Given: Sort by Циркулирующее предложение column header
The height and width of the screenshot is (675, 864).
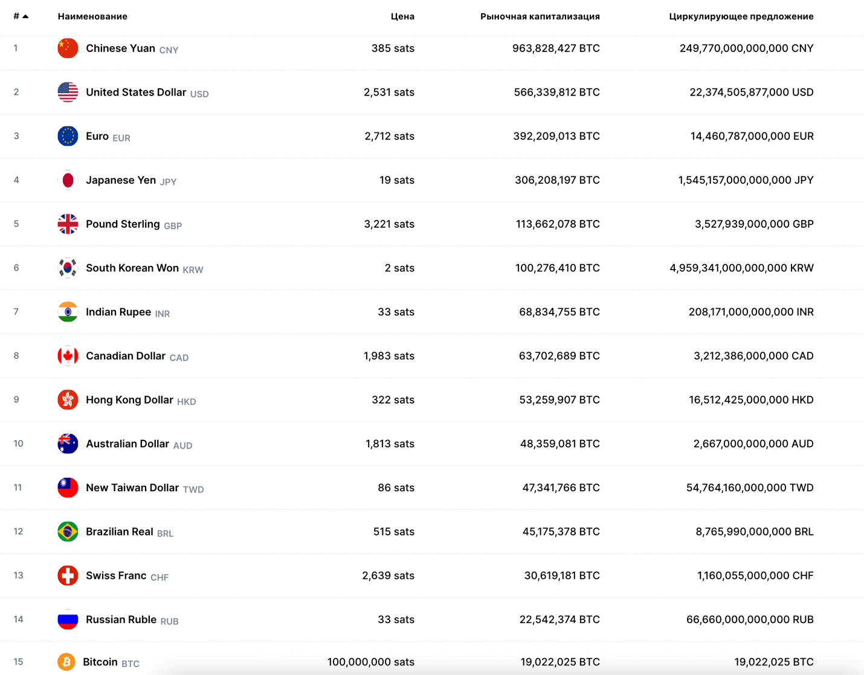Looking at the screenshot, I should click(741, 16).
